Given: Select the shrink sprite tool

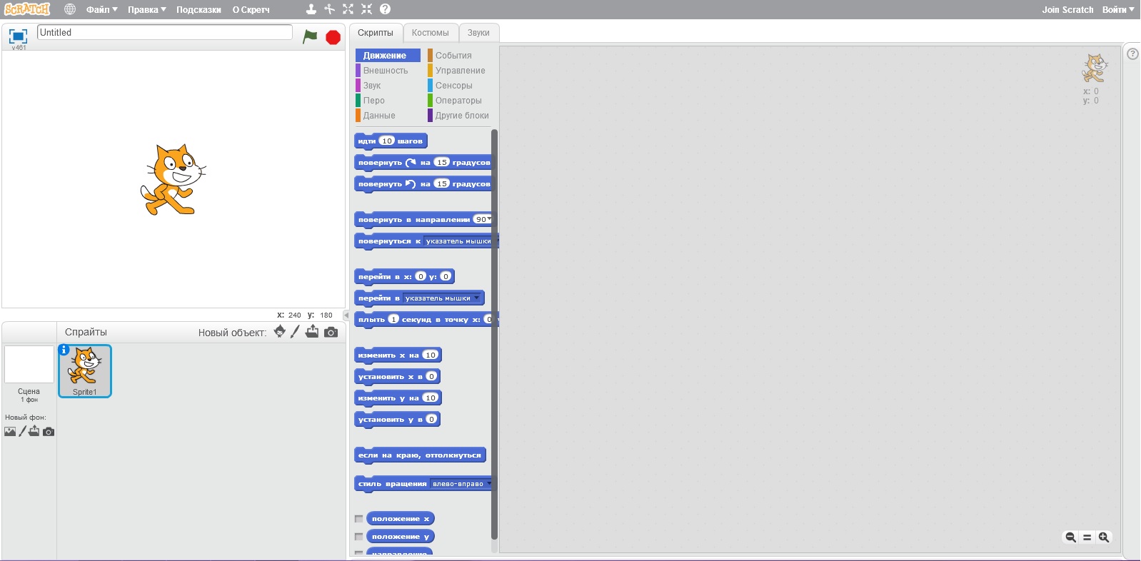Looking at the screenshot, I should pyautogui.click(x=366, y=9).
